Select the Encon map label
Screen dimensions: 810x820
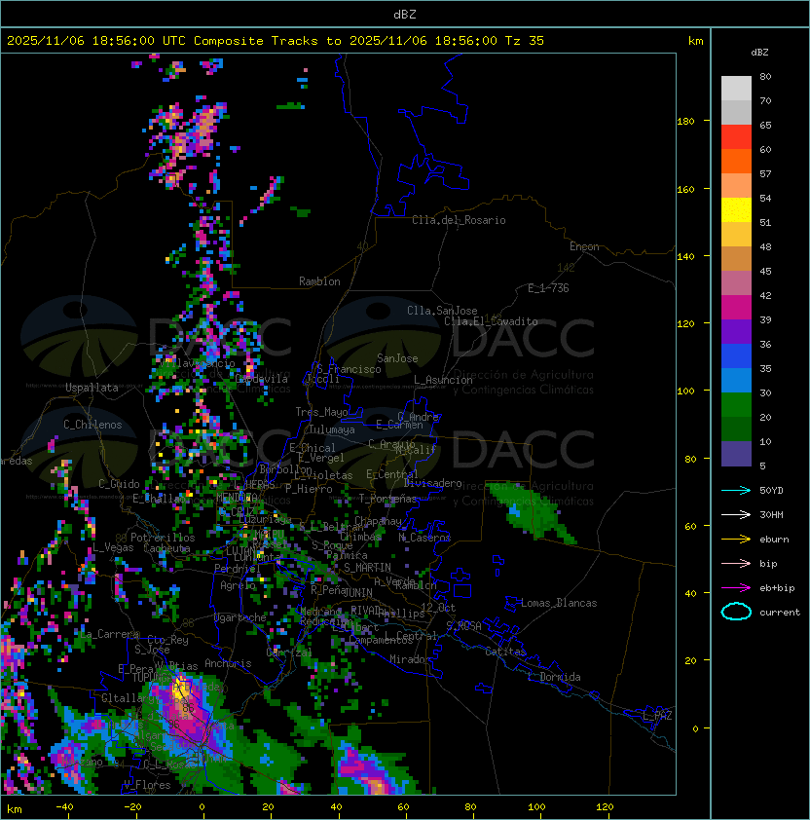pyautogui.click(x=584, y=246)
